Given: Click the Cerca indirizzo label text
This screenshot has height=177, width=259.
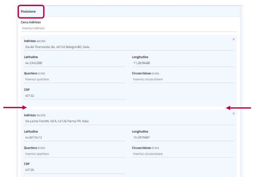Looking at the screenshot, I should coord(31,22).
